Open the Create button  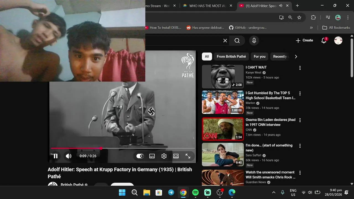coord(304,40)
